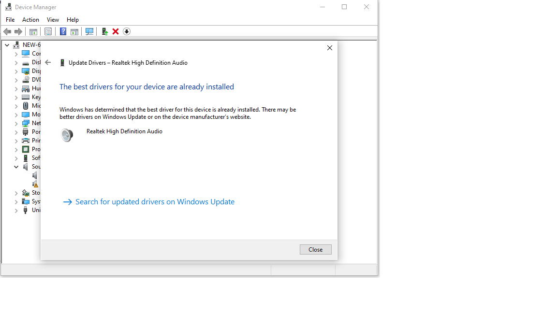Open the Action menu
Image resolution: width=557 pixels, height=313 pixels.
click(x=30, y=20)
